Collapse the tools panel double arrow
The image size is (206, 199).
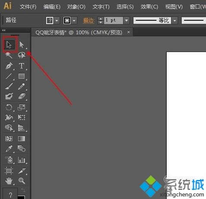pyautogui.click(x=3, y=30)
